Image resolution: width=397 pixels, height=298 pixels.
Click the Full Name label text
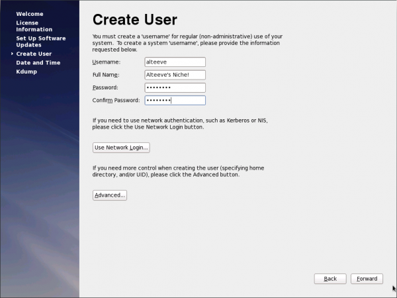[x=109, y=75]
